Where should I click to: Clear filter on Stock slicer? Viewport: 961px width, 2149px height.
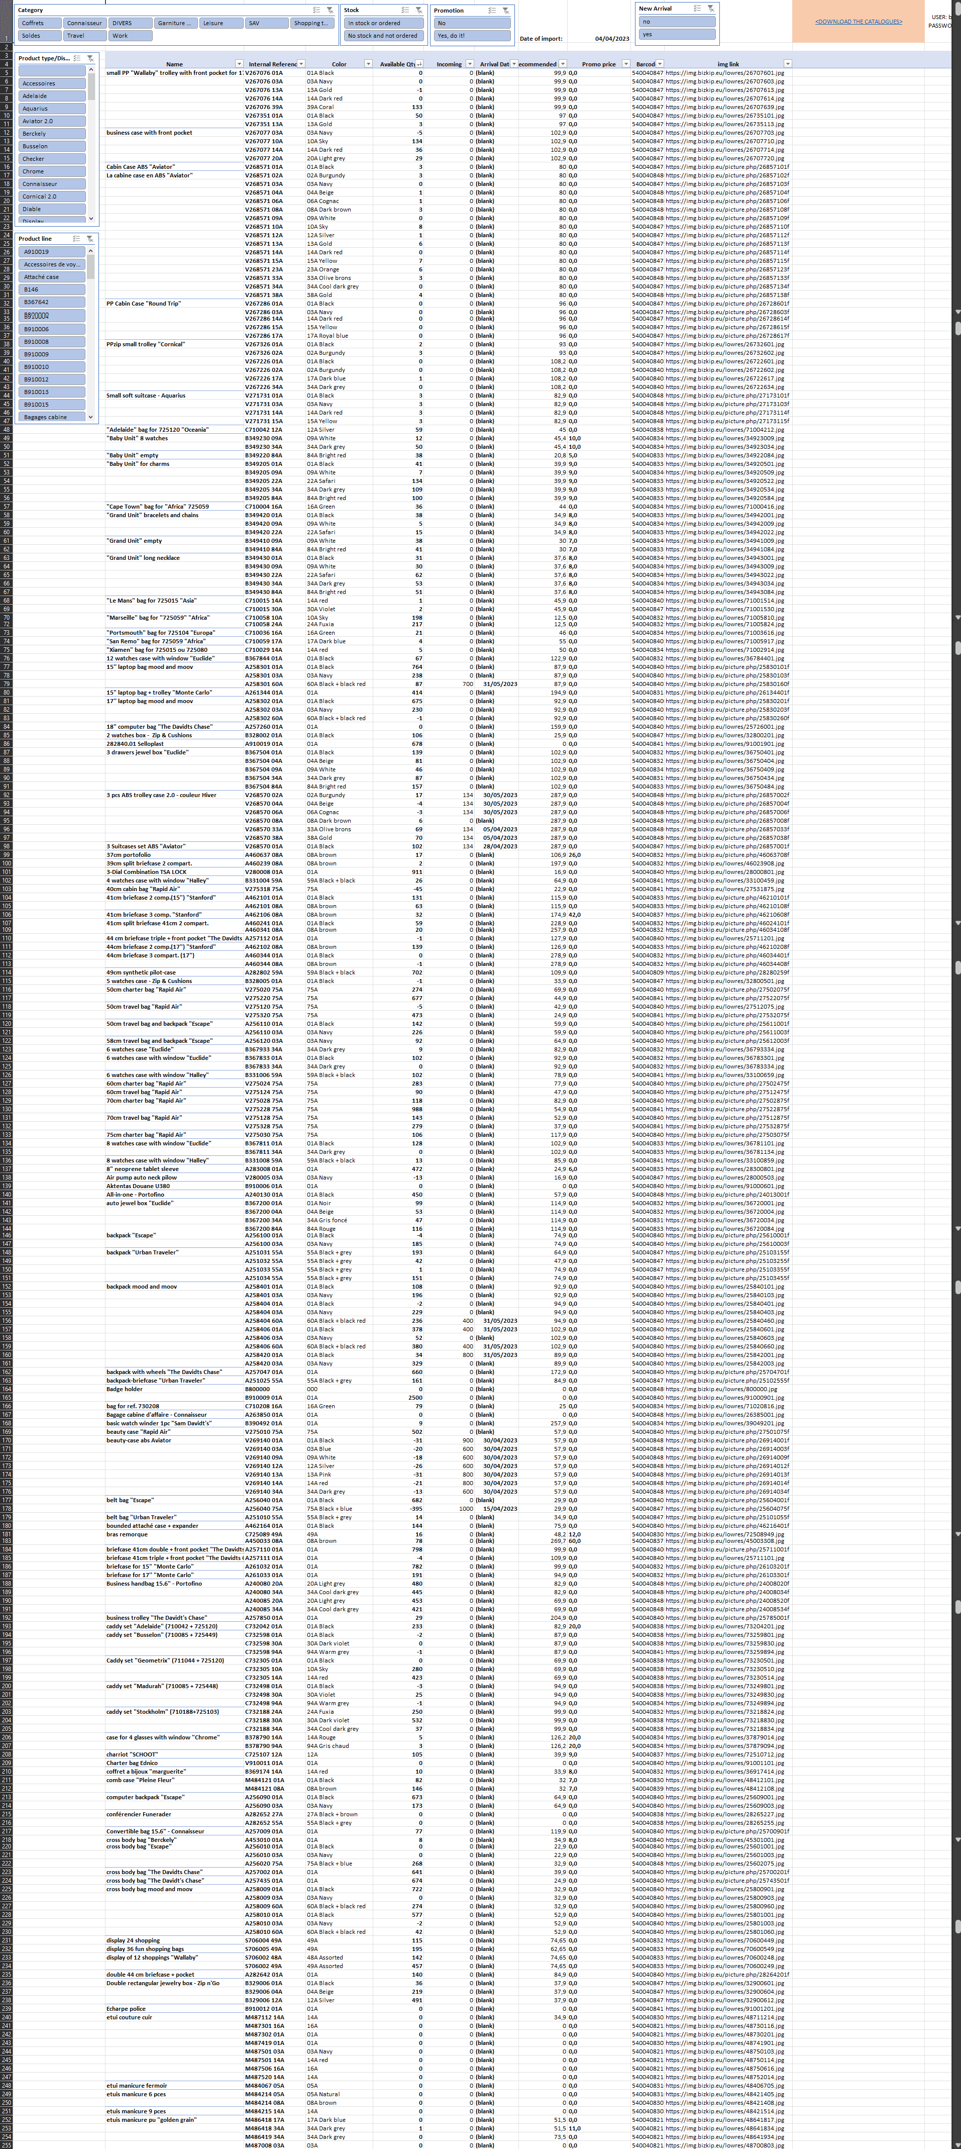(x=418, y=10)
